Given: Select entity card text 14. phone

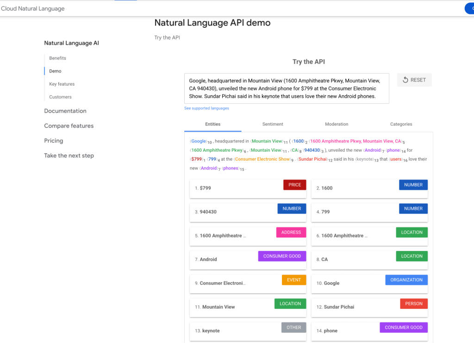Looking at the screenshot, I should click(327, 331).
